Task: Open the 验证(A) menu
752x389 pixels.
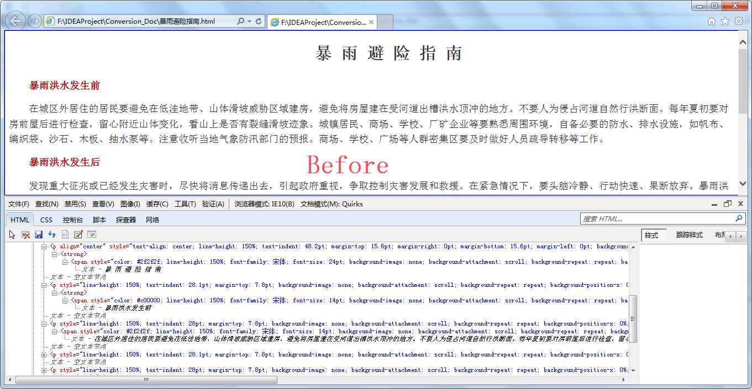Action: point(213,204)
